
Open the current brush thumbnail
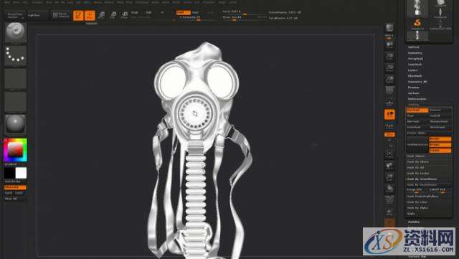click(x=16, y=32)
